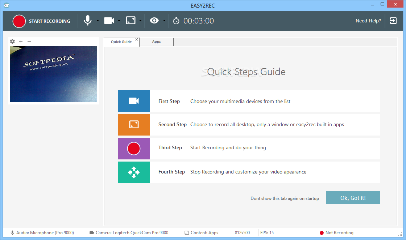406x240 pixels.
Task: Click the EASY2REC app icon in title bar
Action: coord(7,5)
